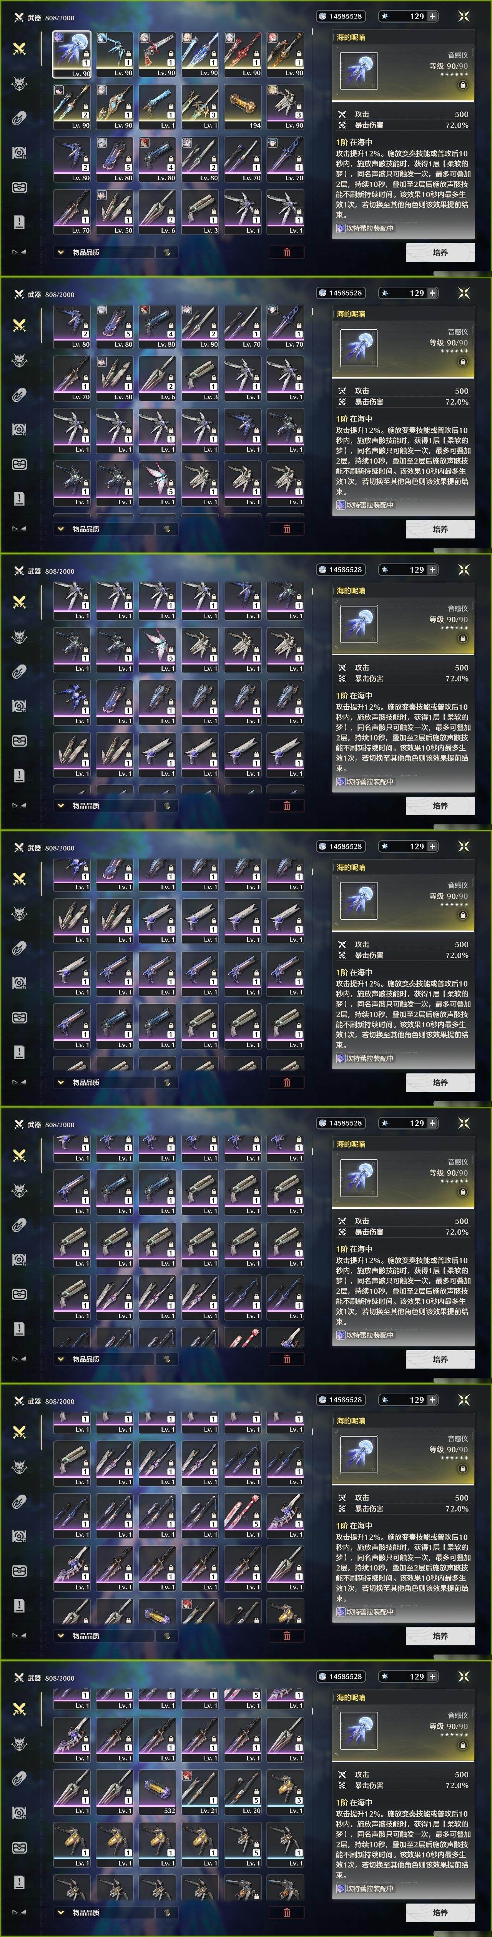This screenshot has width=492, height=1937.
Task: Collapse sidebar using arrows icon in the Lv. 90 panel
Action: tap(20, 252)
